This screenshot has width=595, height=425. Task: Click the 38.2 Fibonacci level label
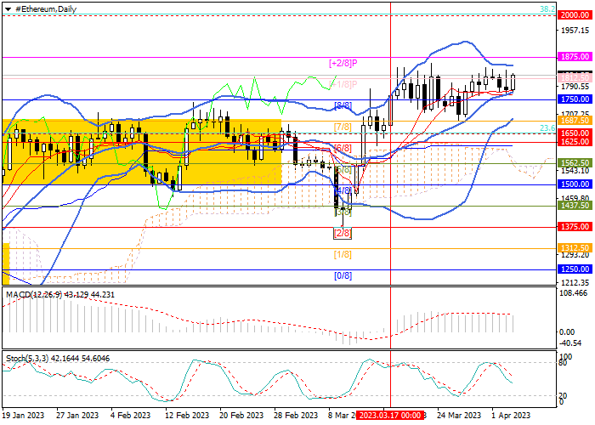tap(547, 9)
